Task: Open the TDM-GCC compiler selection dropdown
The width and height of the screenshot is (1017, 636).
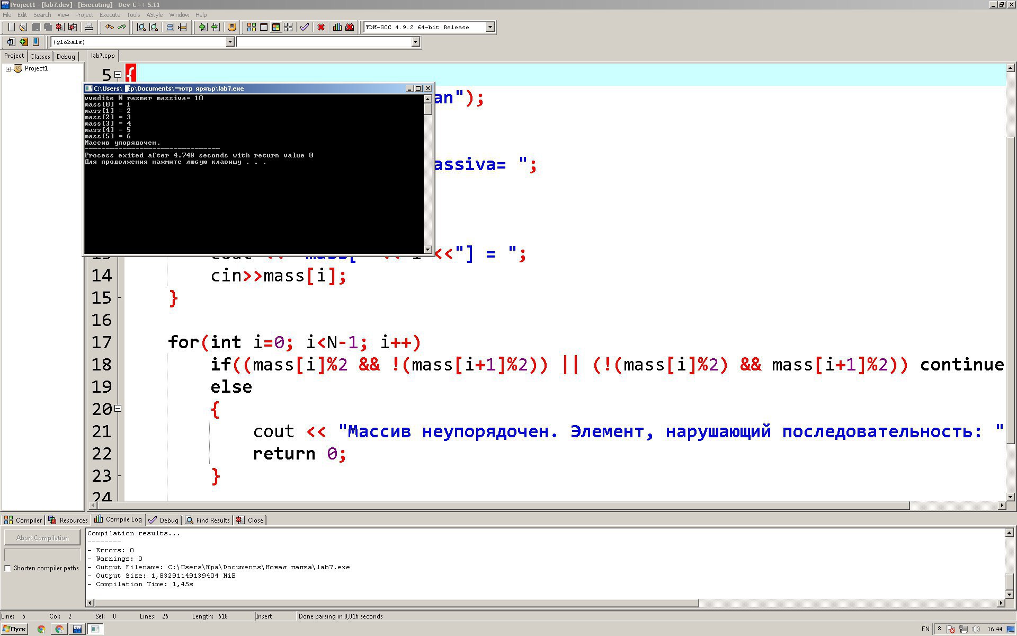Action: coord(490,27)
